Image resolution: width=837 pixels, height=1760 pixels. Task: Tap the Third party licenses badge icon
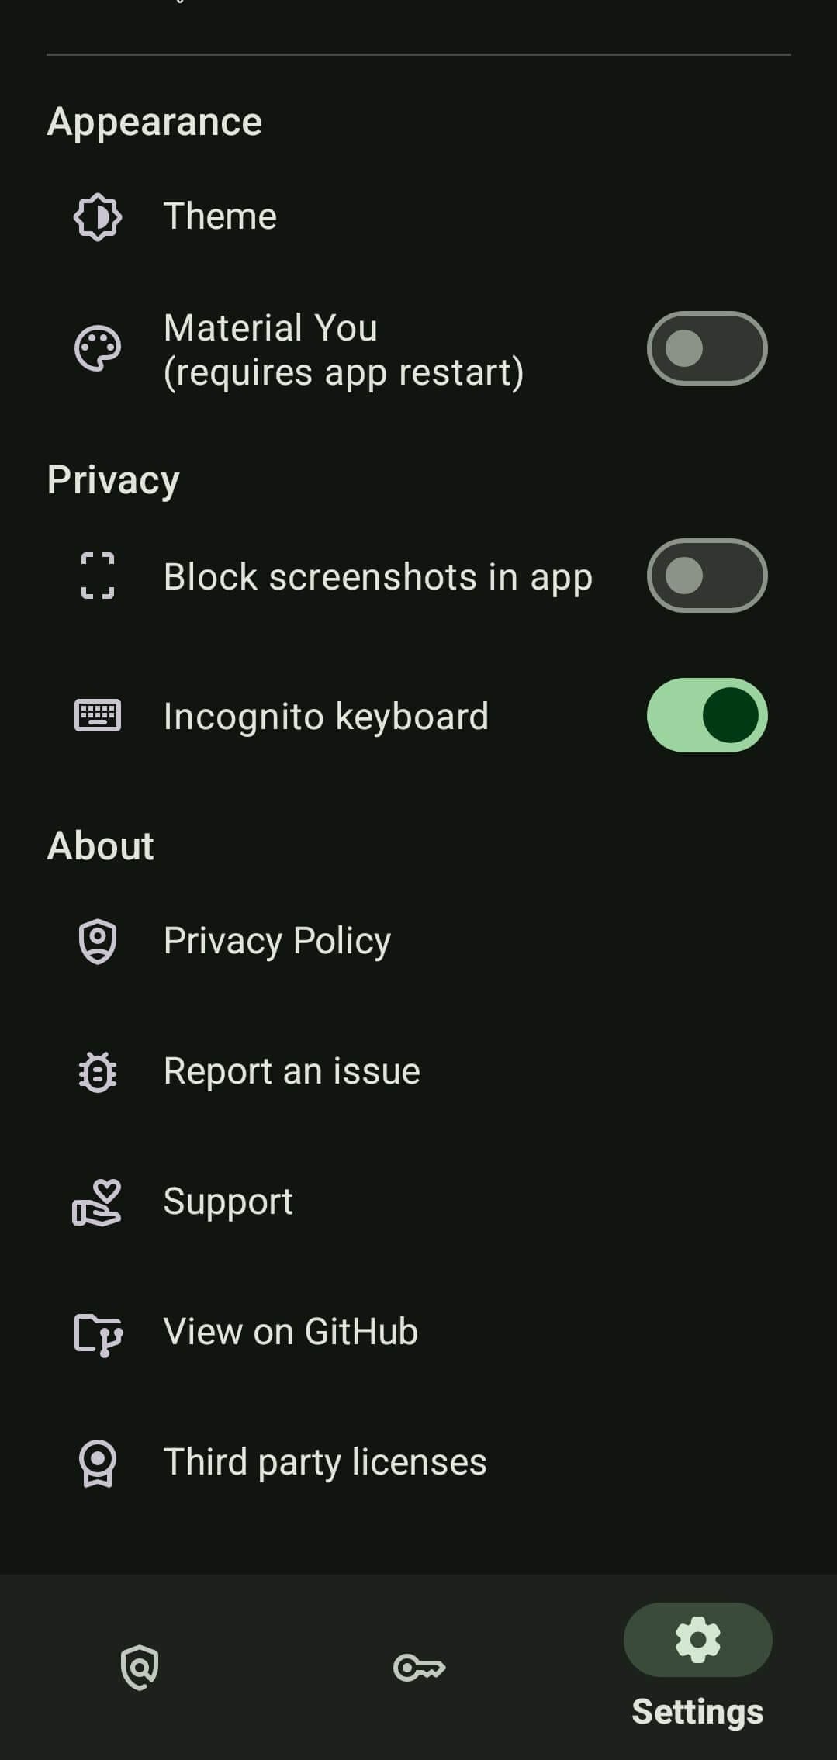pos(98,1463)
